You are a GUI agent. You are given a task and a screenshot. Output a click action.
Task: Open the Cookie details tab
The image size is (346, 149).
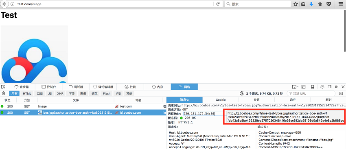click(x=221, y=100)
